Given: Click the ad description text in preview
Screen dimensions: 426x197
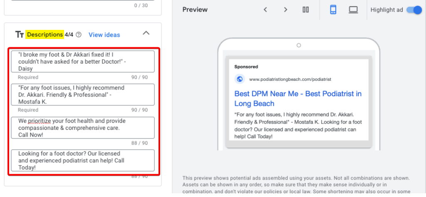Looking at the screenshot, I should (297, 124).
